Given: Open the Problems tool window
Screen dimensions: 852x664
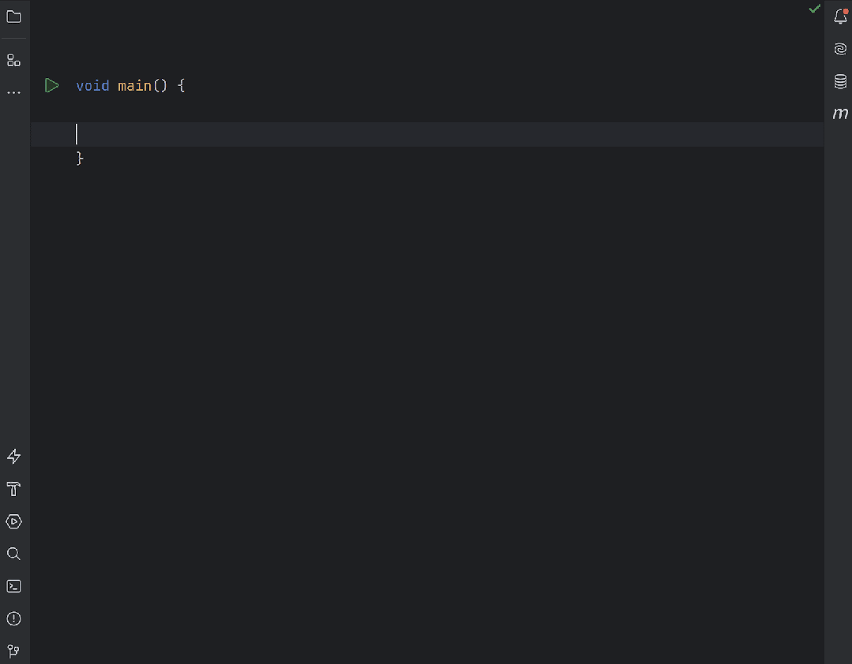Looking at the screenshot, I should (x=13, y=618).
